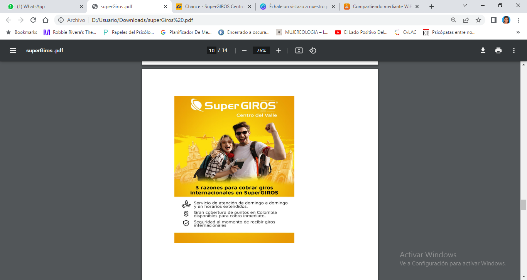Print the PDF document
The image size is (527, 280).
pyautogui.click(x=498, y=50)
